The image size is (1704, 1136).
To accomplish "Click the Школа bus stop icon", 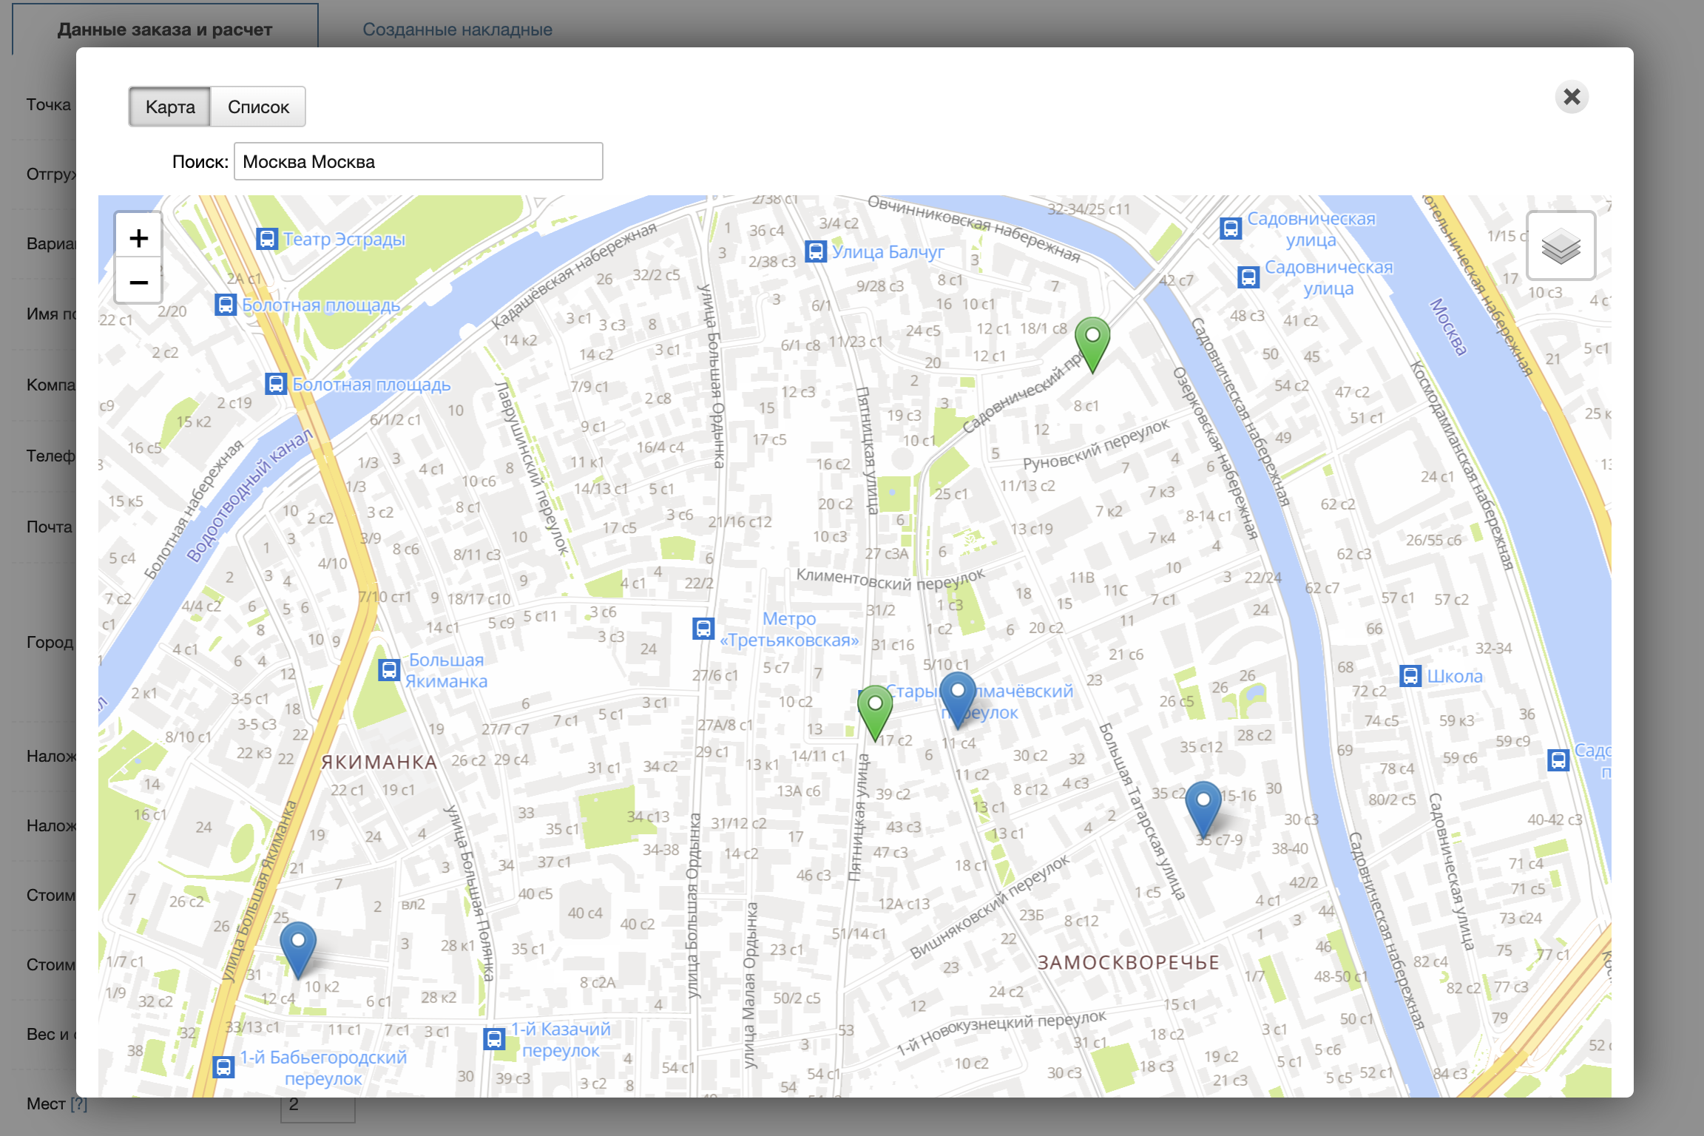I will click(1410, 676).
